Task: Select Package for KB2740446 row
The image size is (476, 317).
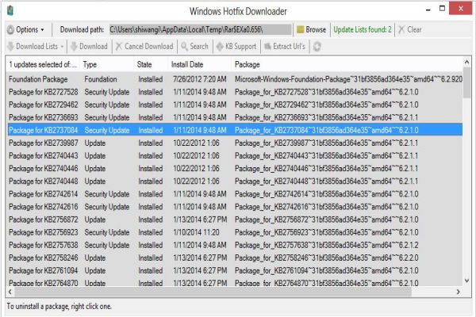Action: click(234, 168)
